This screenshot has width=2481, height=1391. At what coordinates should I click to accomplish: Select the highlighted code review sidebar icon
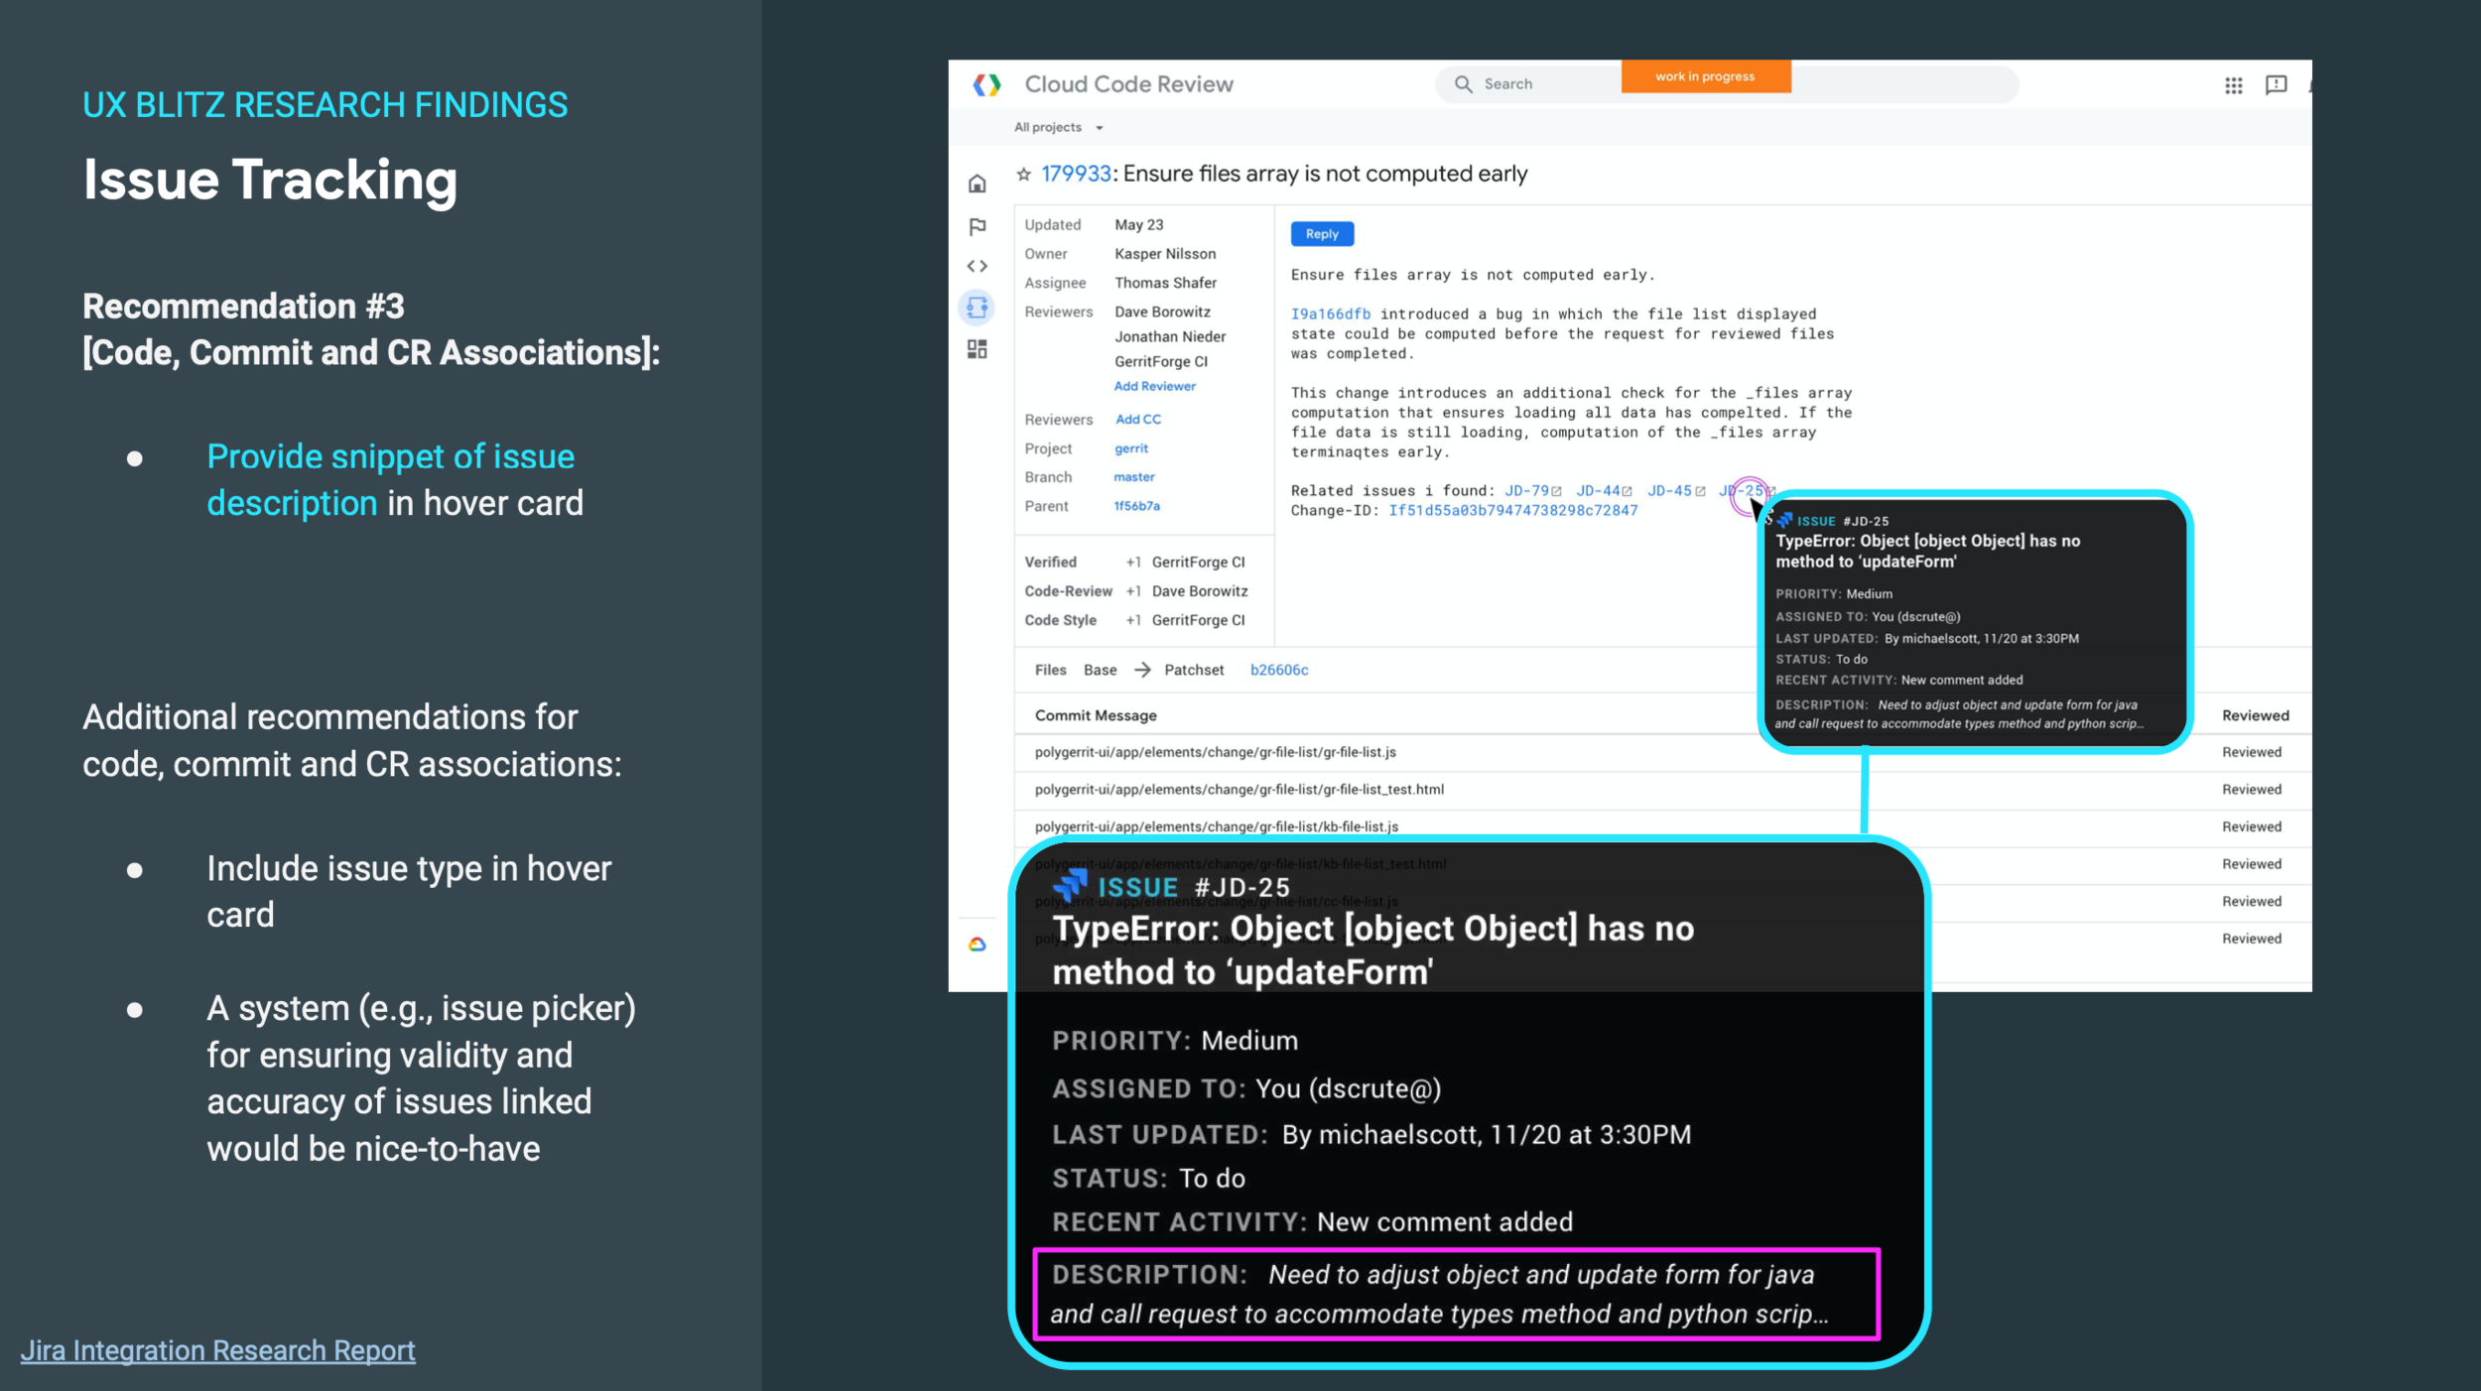[977, 308]
